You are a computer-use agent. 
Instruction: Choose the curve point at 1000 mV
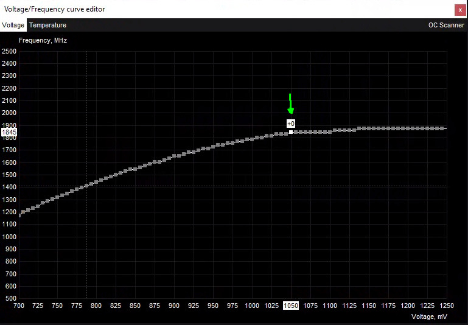pos(252,139)
